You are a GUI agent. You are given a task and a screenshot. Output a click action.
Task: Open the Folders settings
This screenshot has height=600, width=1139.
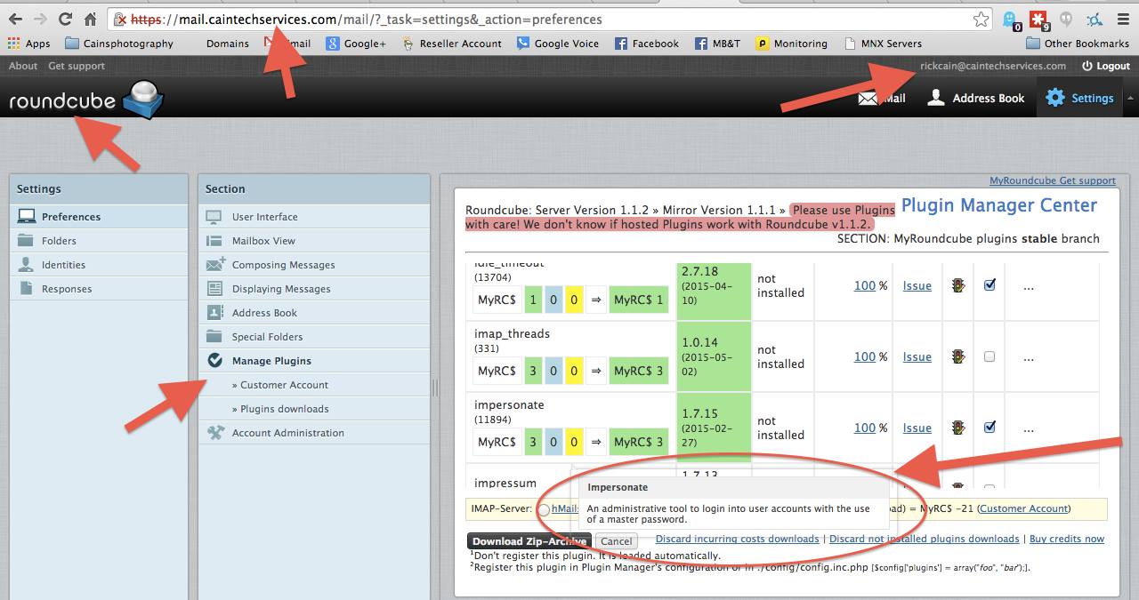tap(99, 241)
